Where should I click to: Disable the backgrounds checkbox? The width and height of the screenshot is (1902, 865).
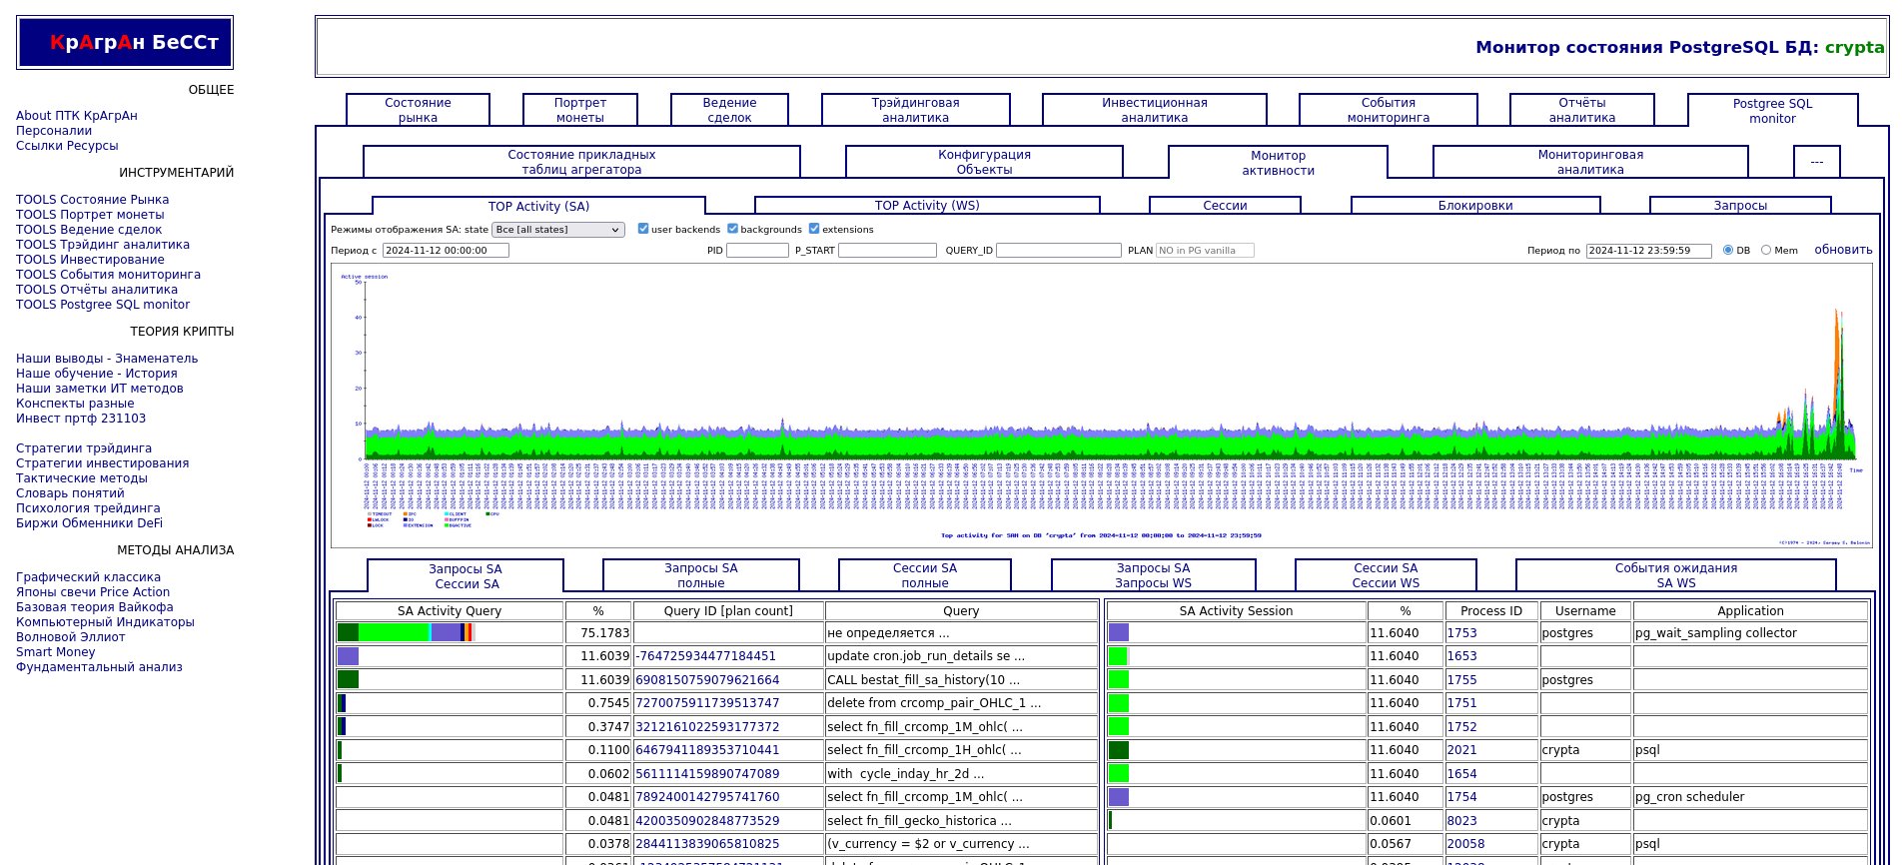(x=732, y=229)
